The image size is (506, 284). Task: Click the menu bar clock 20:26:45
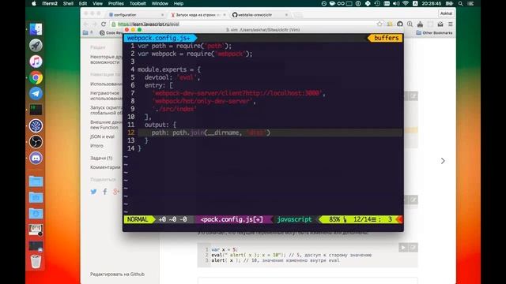(x=431, y=3)
